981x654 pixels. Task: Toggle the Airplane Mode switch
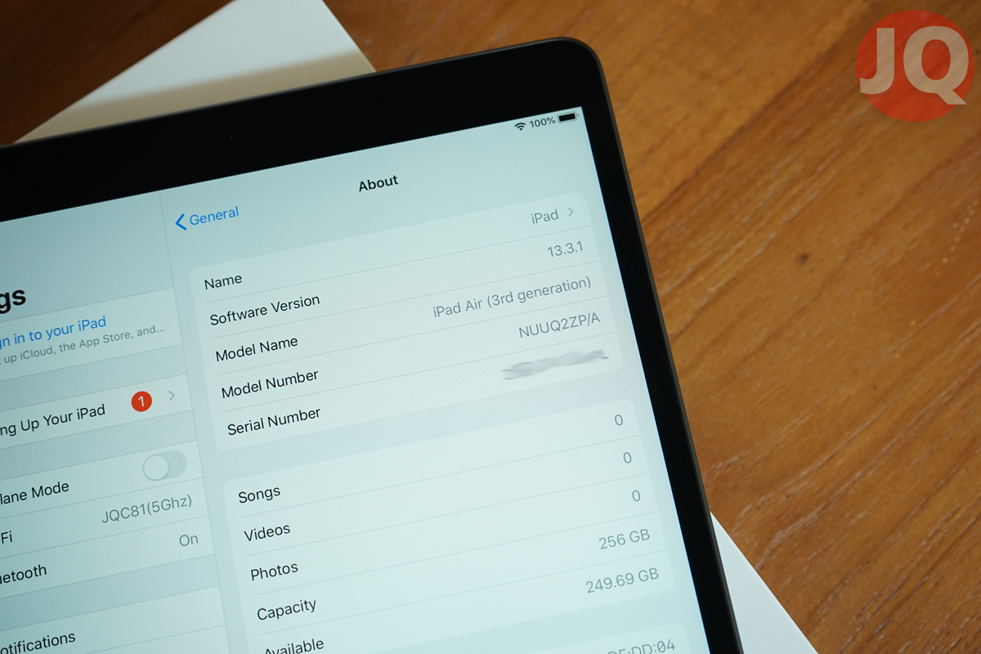point(164,466)
